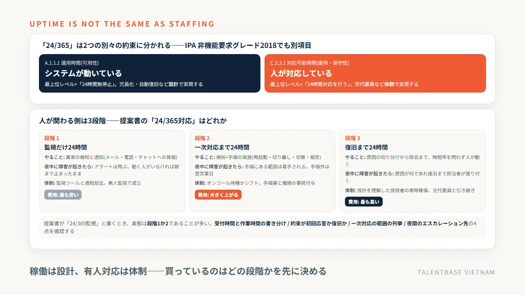Click the navy badge '費用: 最も高い'
This screenshot has width=525, height=295.
tap(364, 202)
